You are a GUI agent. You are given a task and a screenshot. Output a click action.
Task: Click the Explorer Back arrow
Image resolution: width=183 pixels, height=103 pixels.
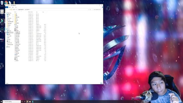coord(6,9)
